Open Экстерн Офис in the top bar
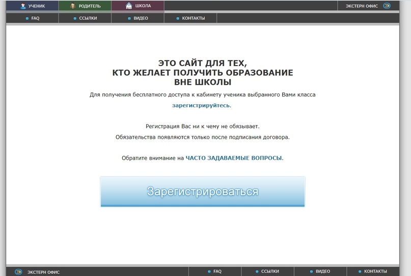The height and width of the screenshot is (276, 411). tap(368, 6)
